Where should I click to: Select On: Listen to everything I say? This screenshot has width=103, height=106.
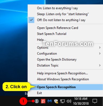click(65, 8)
